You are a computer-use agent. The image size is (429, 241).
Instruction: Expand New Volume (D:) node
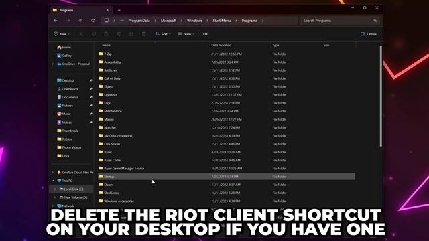point(55,197)
